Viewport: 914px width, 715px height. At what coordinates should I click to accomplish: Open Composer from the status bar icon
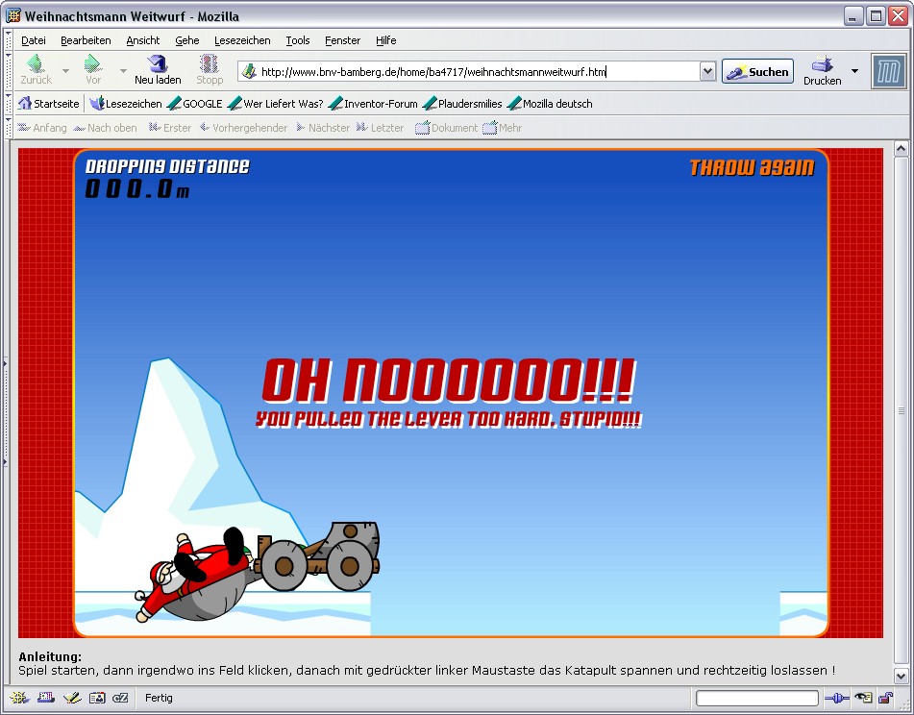pos(72,698)
